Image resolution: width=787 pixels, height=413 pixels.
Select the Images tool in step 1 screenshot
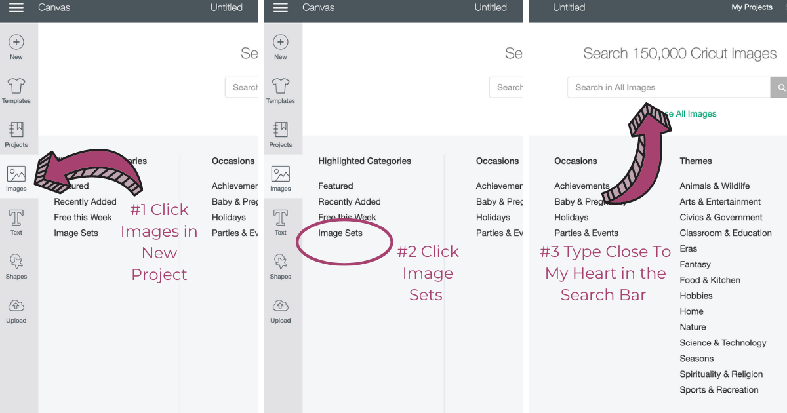[x=16, y=179]
